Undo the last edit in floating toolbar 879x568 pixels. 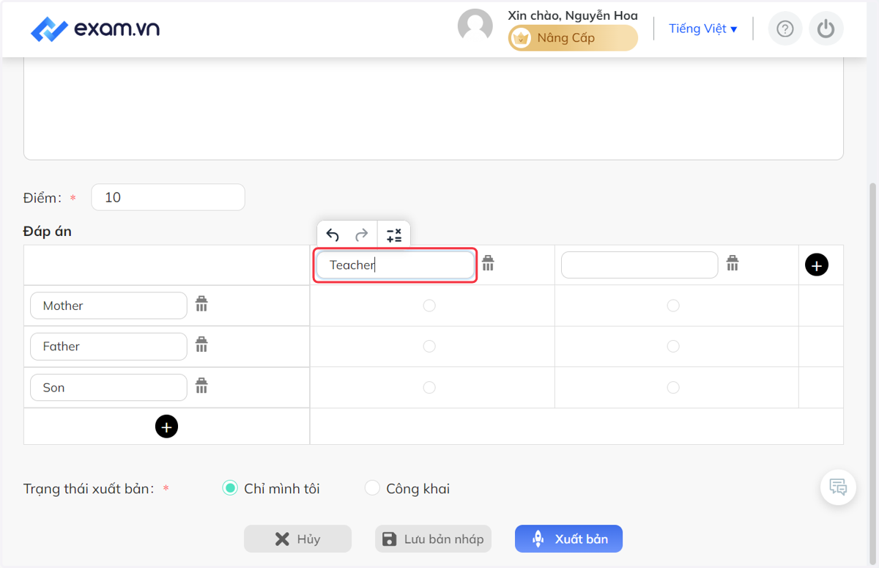tap(333, 235)
